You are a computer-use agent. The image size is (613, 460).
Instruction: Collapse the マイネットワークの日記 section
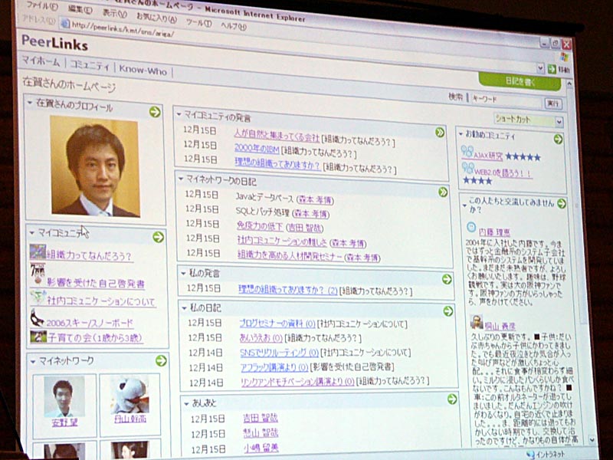click(181, 179)
